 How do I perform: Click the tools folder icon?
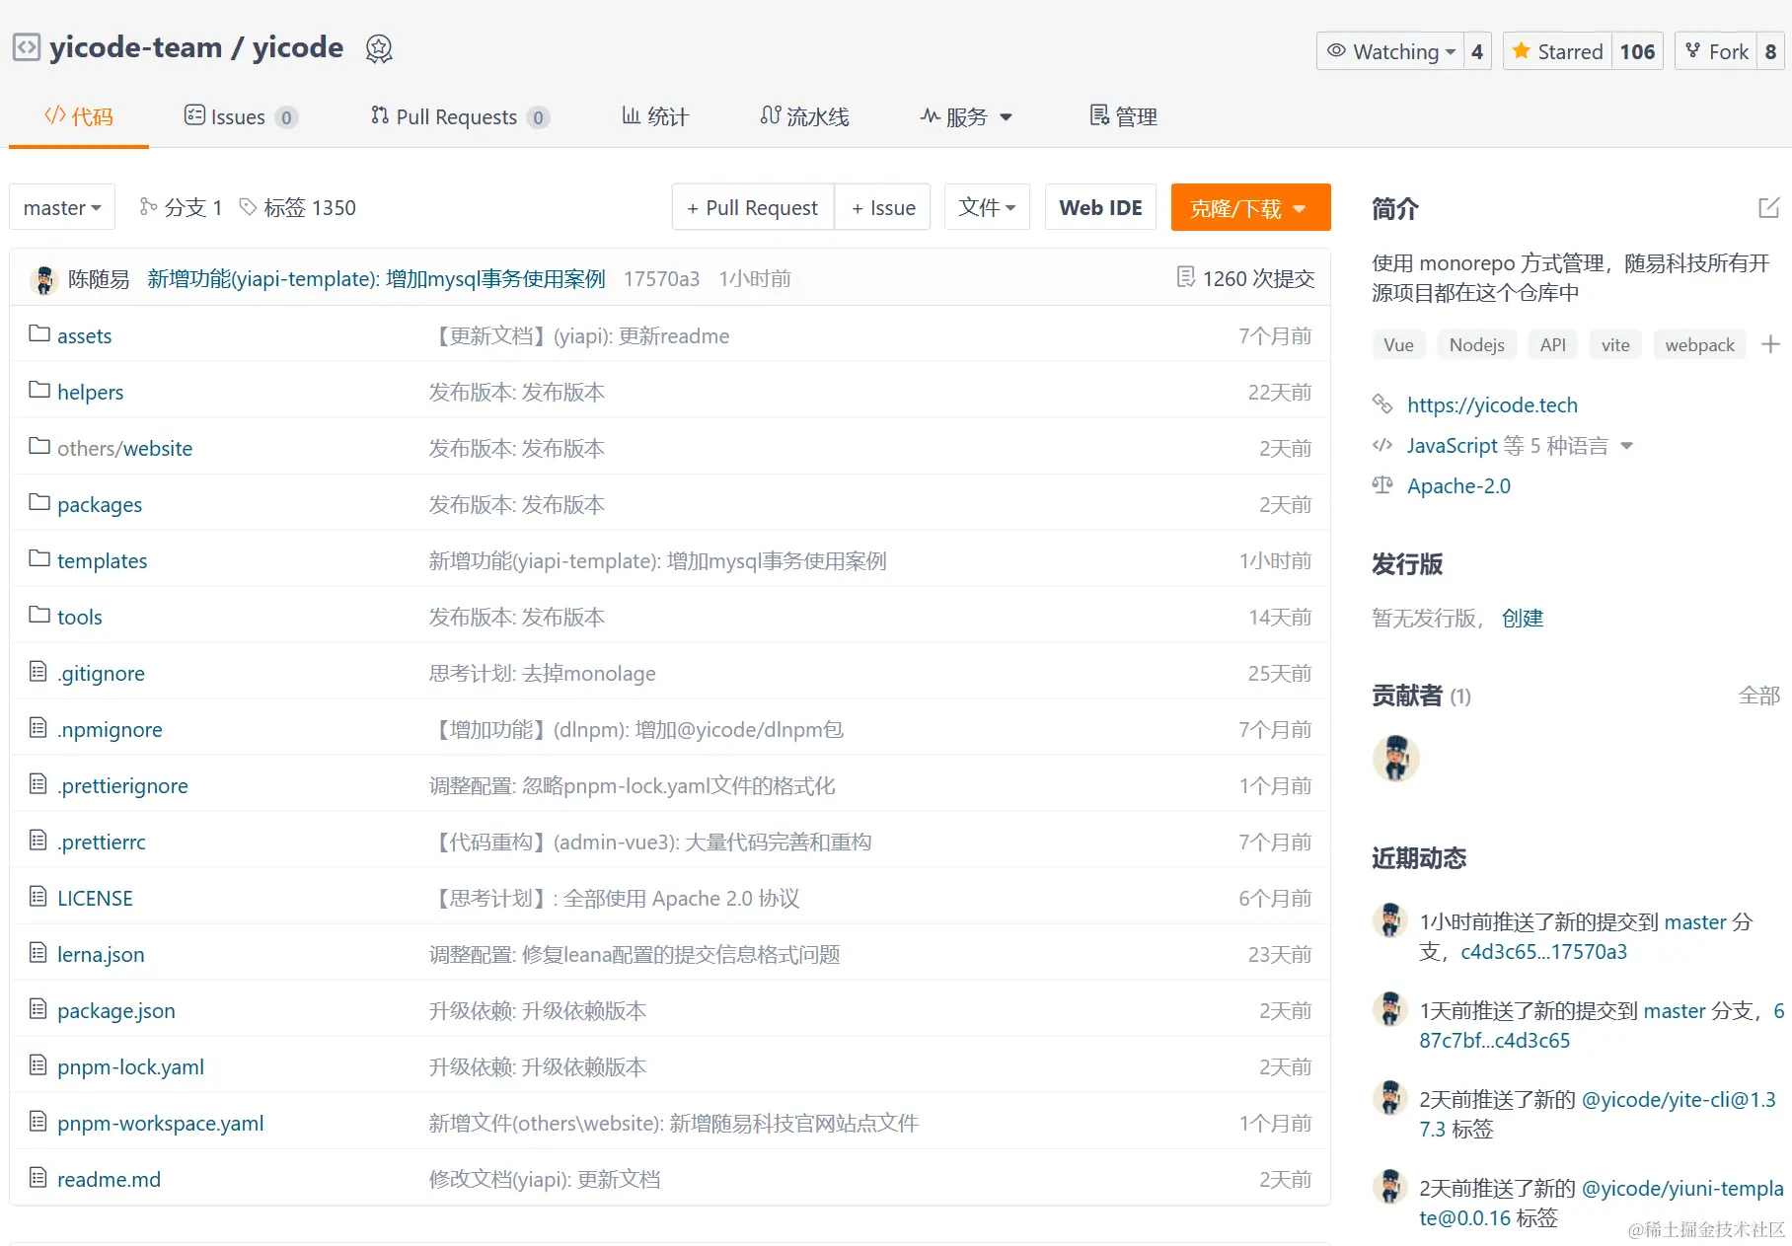click(x=39, y=615)
